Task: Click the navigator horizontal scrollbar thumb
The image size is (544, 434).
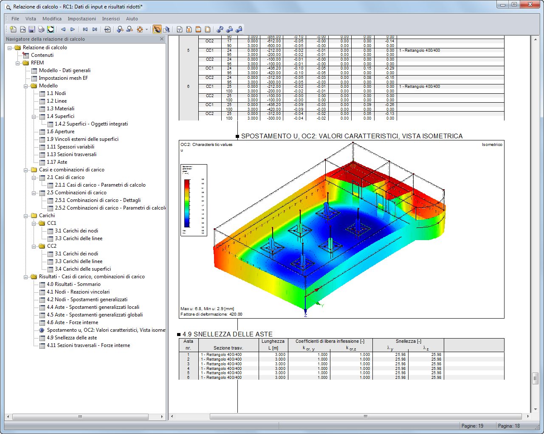Action: coord(80,417)
